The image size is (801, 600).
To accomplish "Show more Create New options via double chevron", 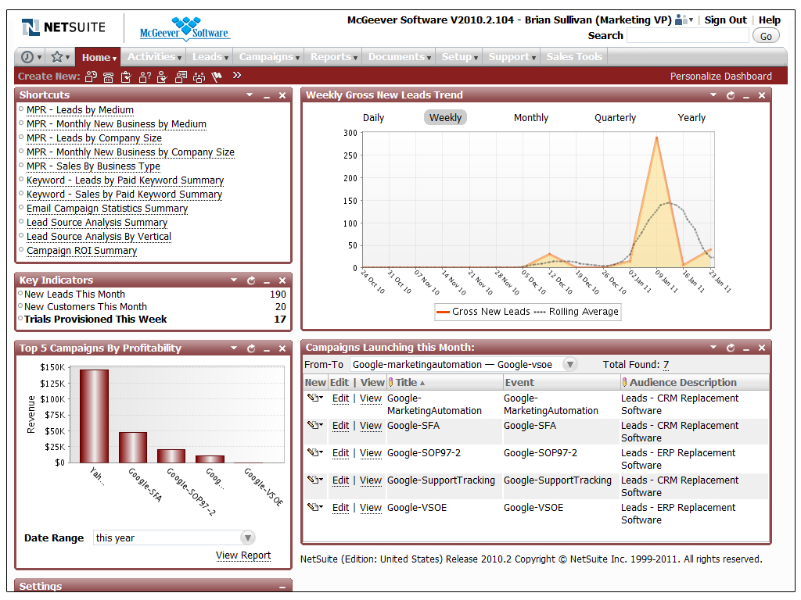I will 237,76.
